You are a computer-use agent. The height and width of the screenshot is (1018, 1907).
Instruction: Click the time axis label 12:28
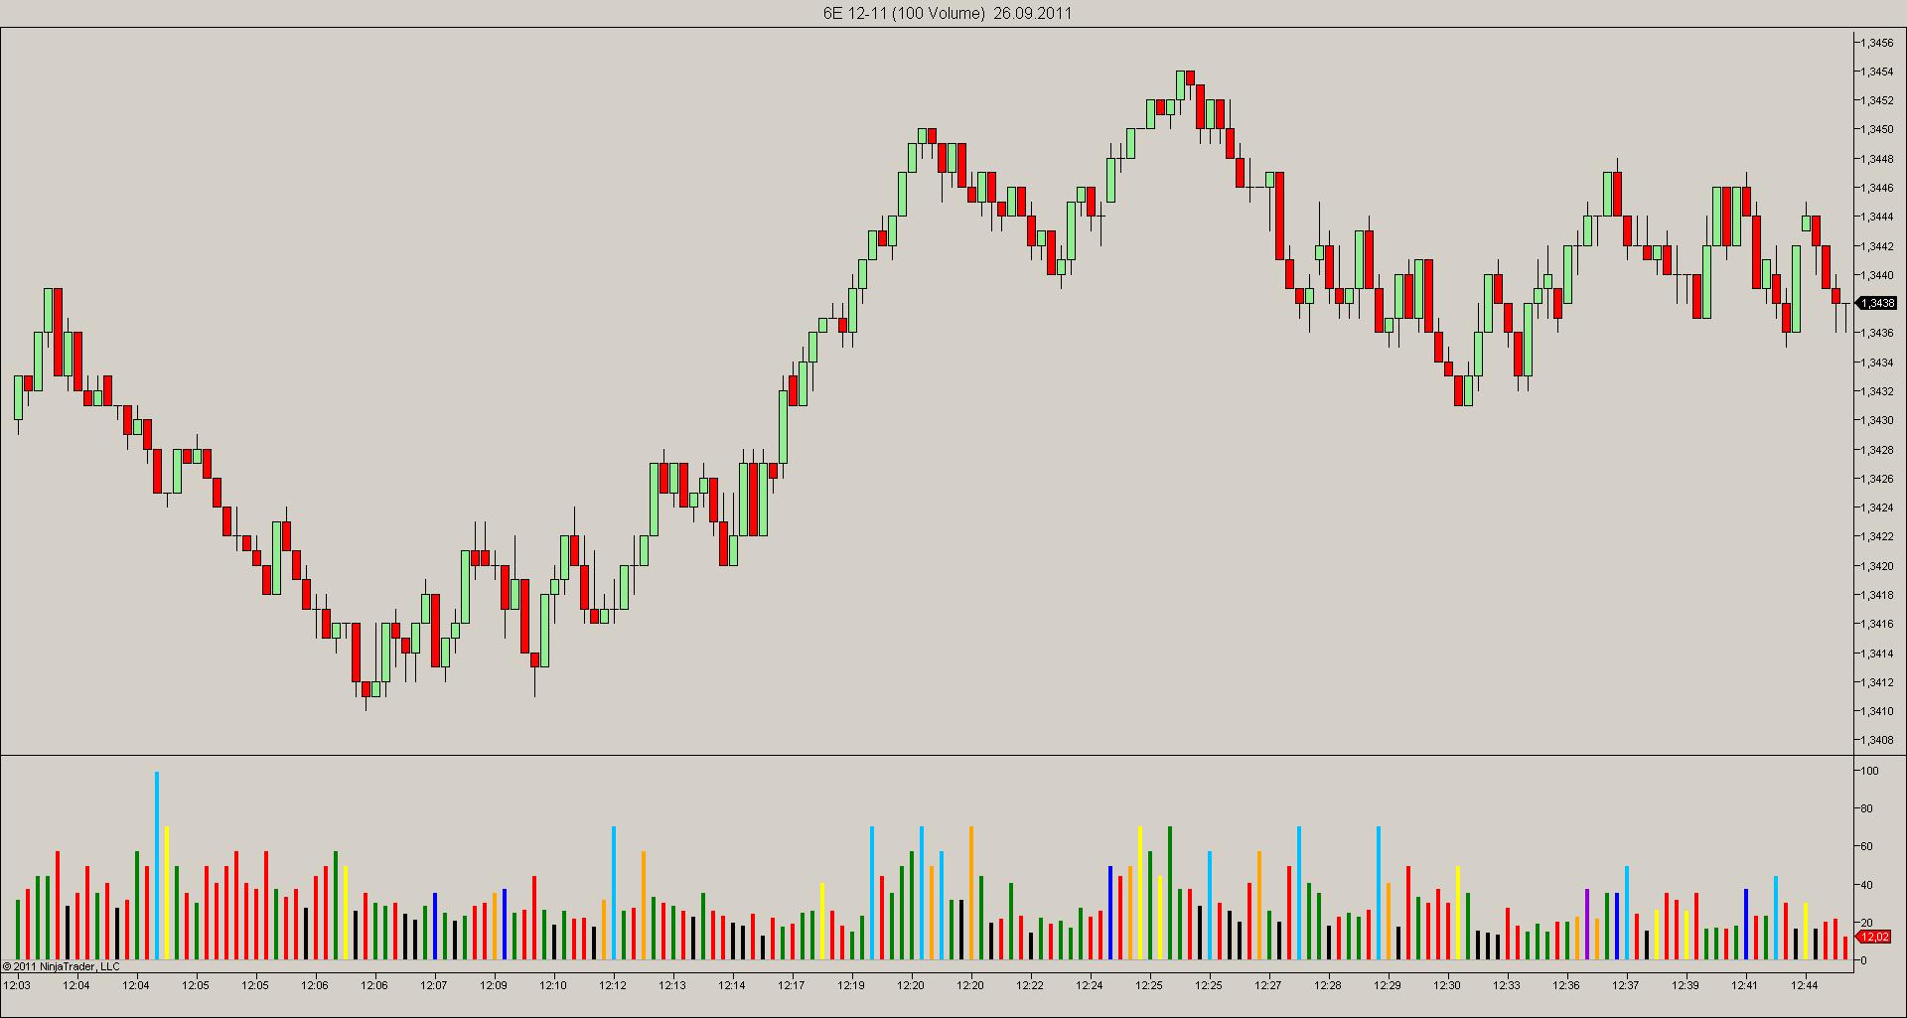click(x=1328, y=985)
